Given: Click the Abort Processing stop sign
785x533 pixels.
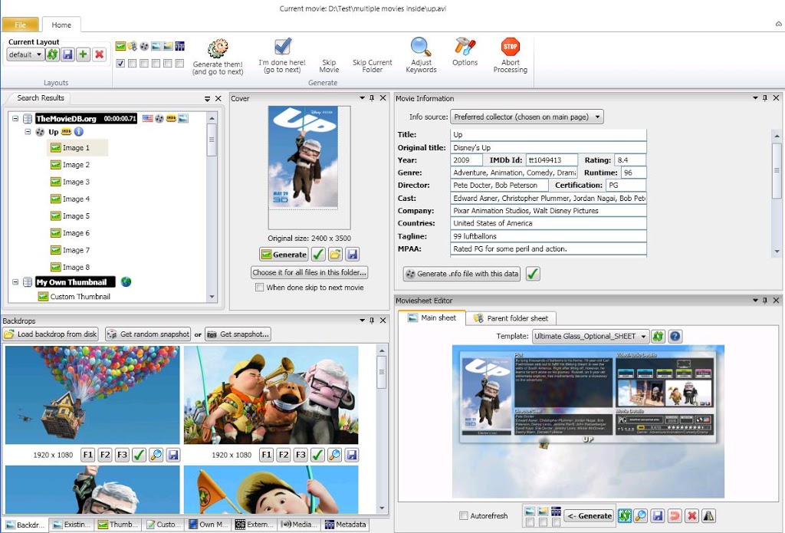Looking at the screenshot, I should click(x=510, y=47).
